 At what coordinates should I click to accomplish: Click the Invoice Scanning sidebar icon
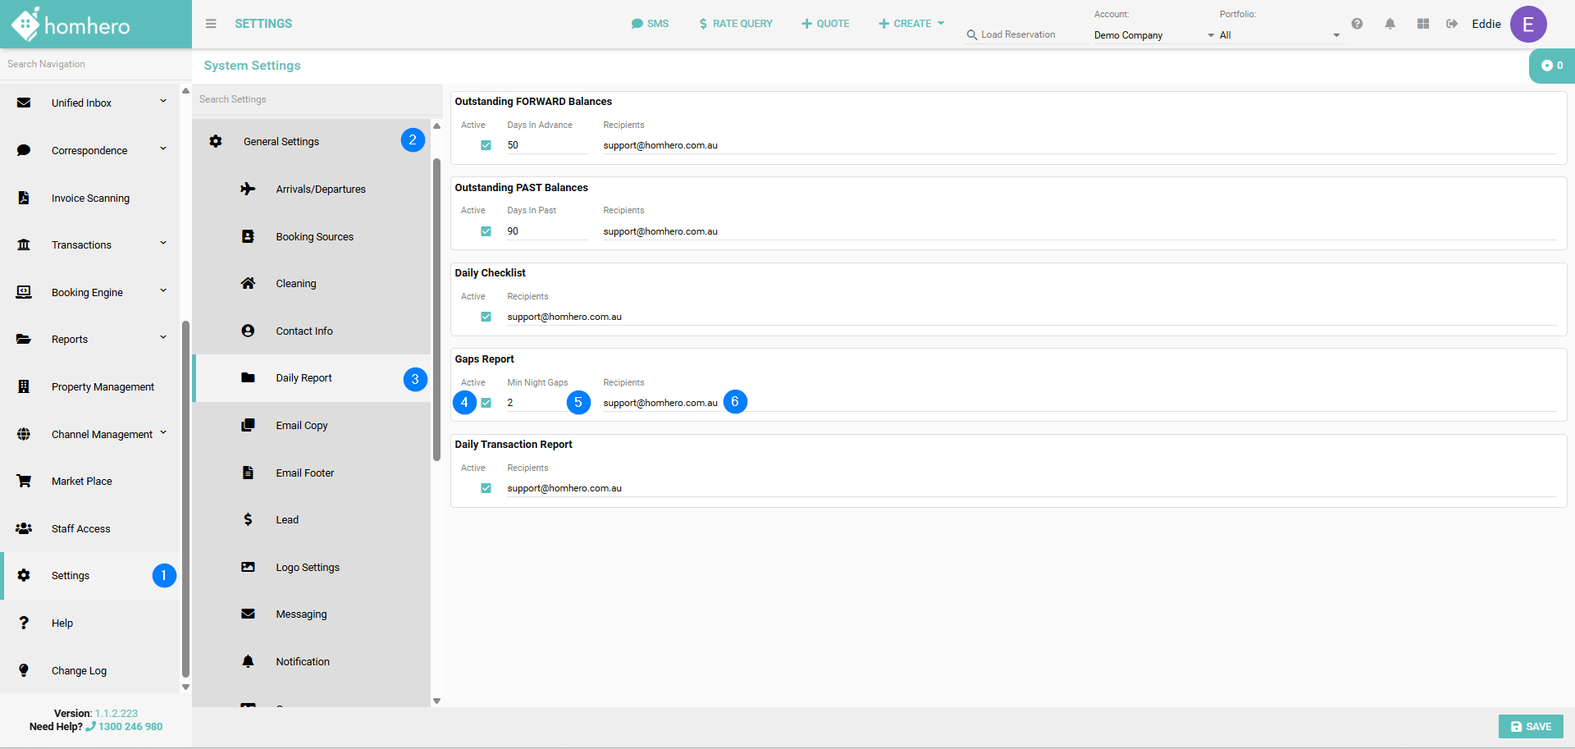[24, 198]
